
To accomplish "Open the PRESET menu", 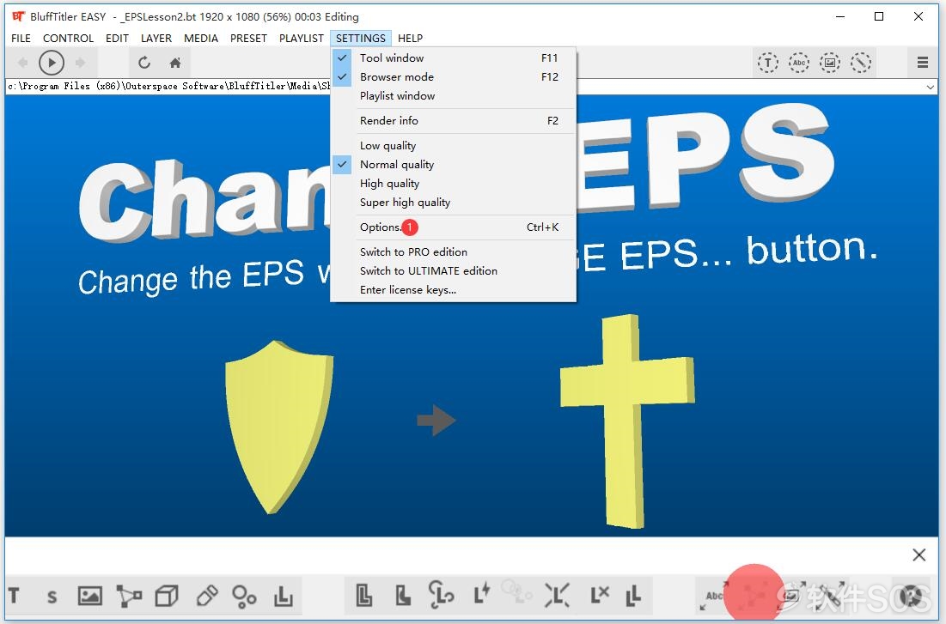I will [248, 38].
